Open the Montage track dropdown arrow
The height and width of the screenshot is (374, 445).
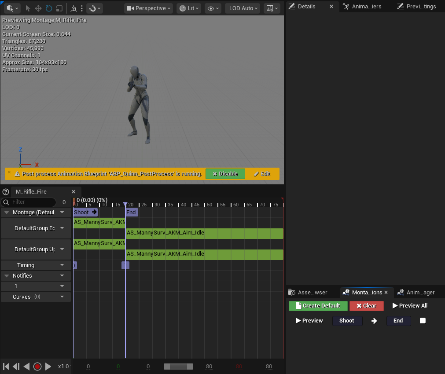[62, 212]
